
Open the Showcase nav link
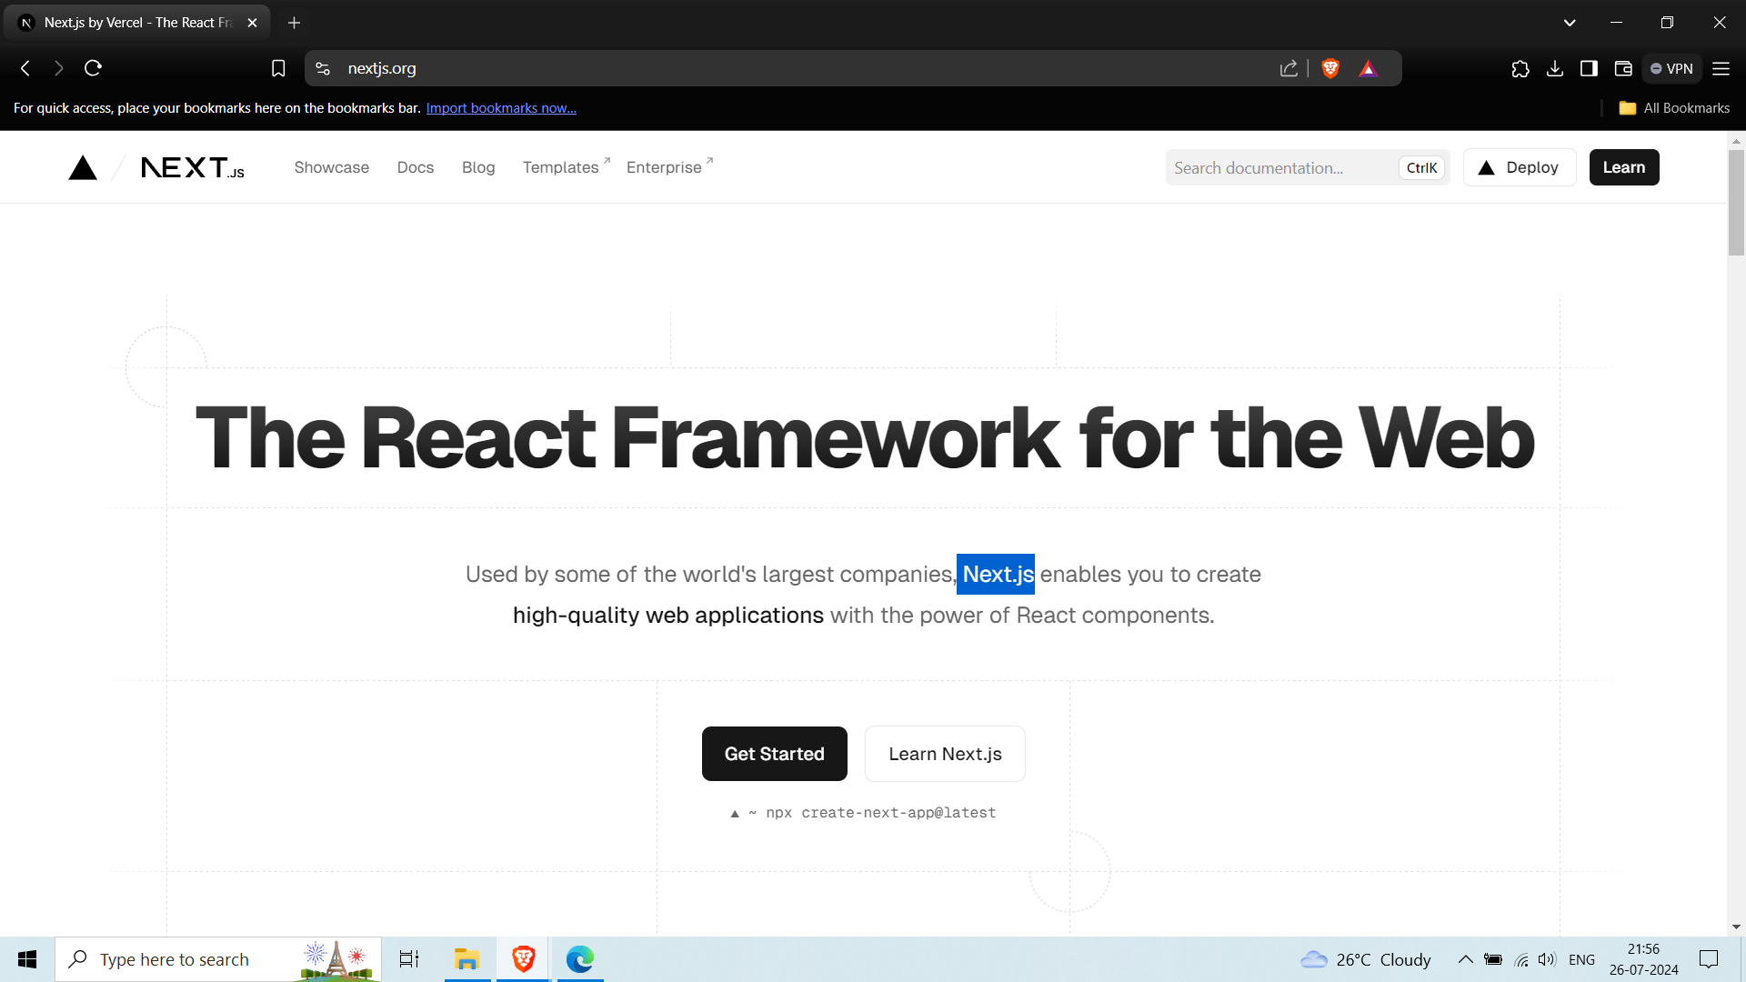click(x=331, y=167)
